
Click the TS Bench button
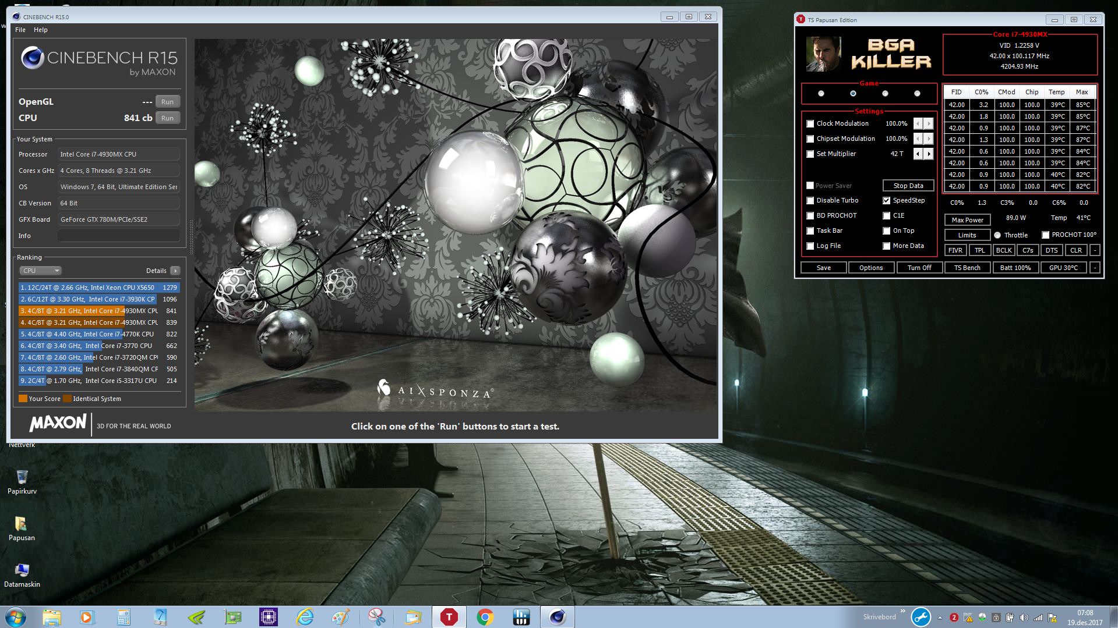tap(967, 268)
